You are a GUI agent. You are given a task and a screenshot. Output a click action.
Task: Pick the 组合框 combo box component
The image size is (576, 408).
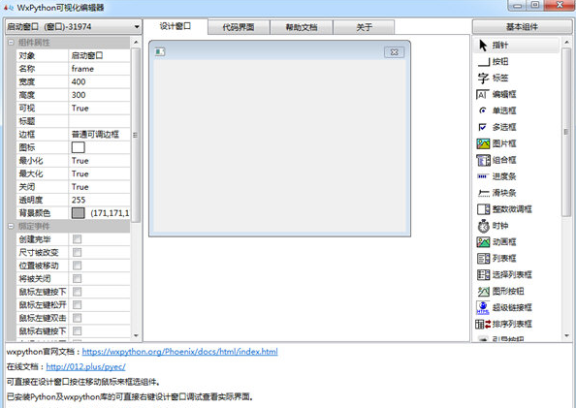pyautogui.click(x=496, y=160)
